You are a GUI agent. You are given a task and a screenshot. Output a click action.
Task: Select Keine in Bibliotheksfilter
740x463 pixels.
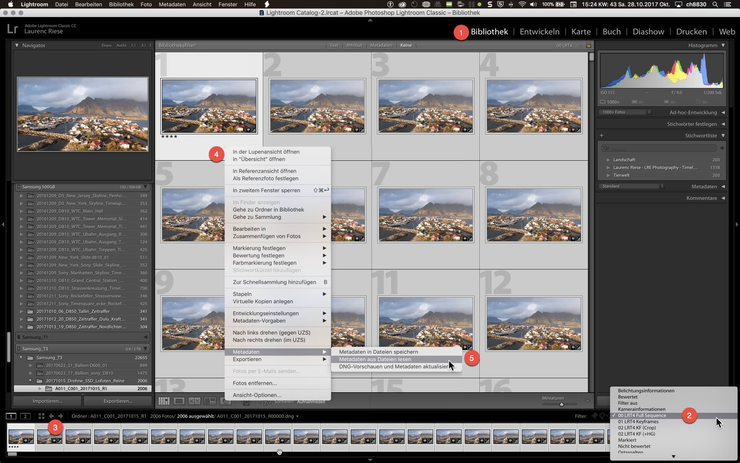pyautogui.click(x=406, y=45)
